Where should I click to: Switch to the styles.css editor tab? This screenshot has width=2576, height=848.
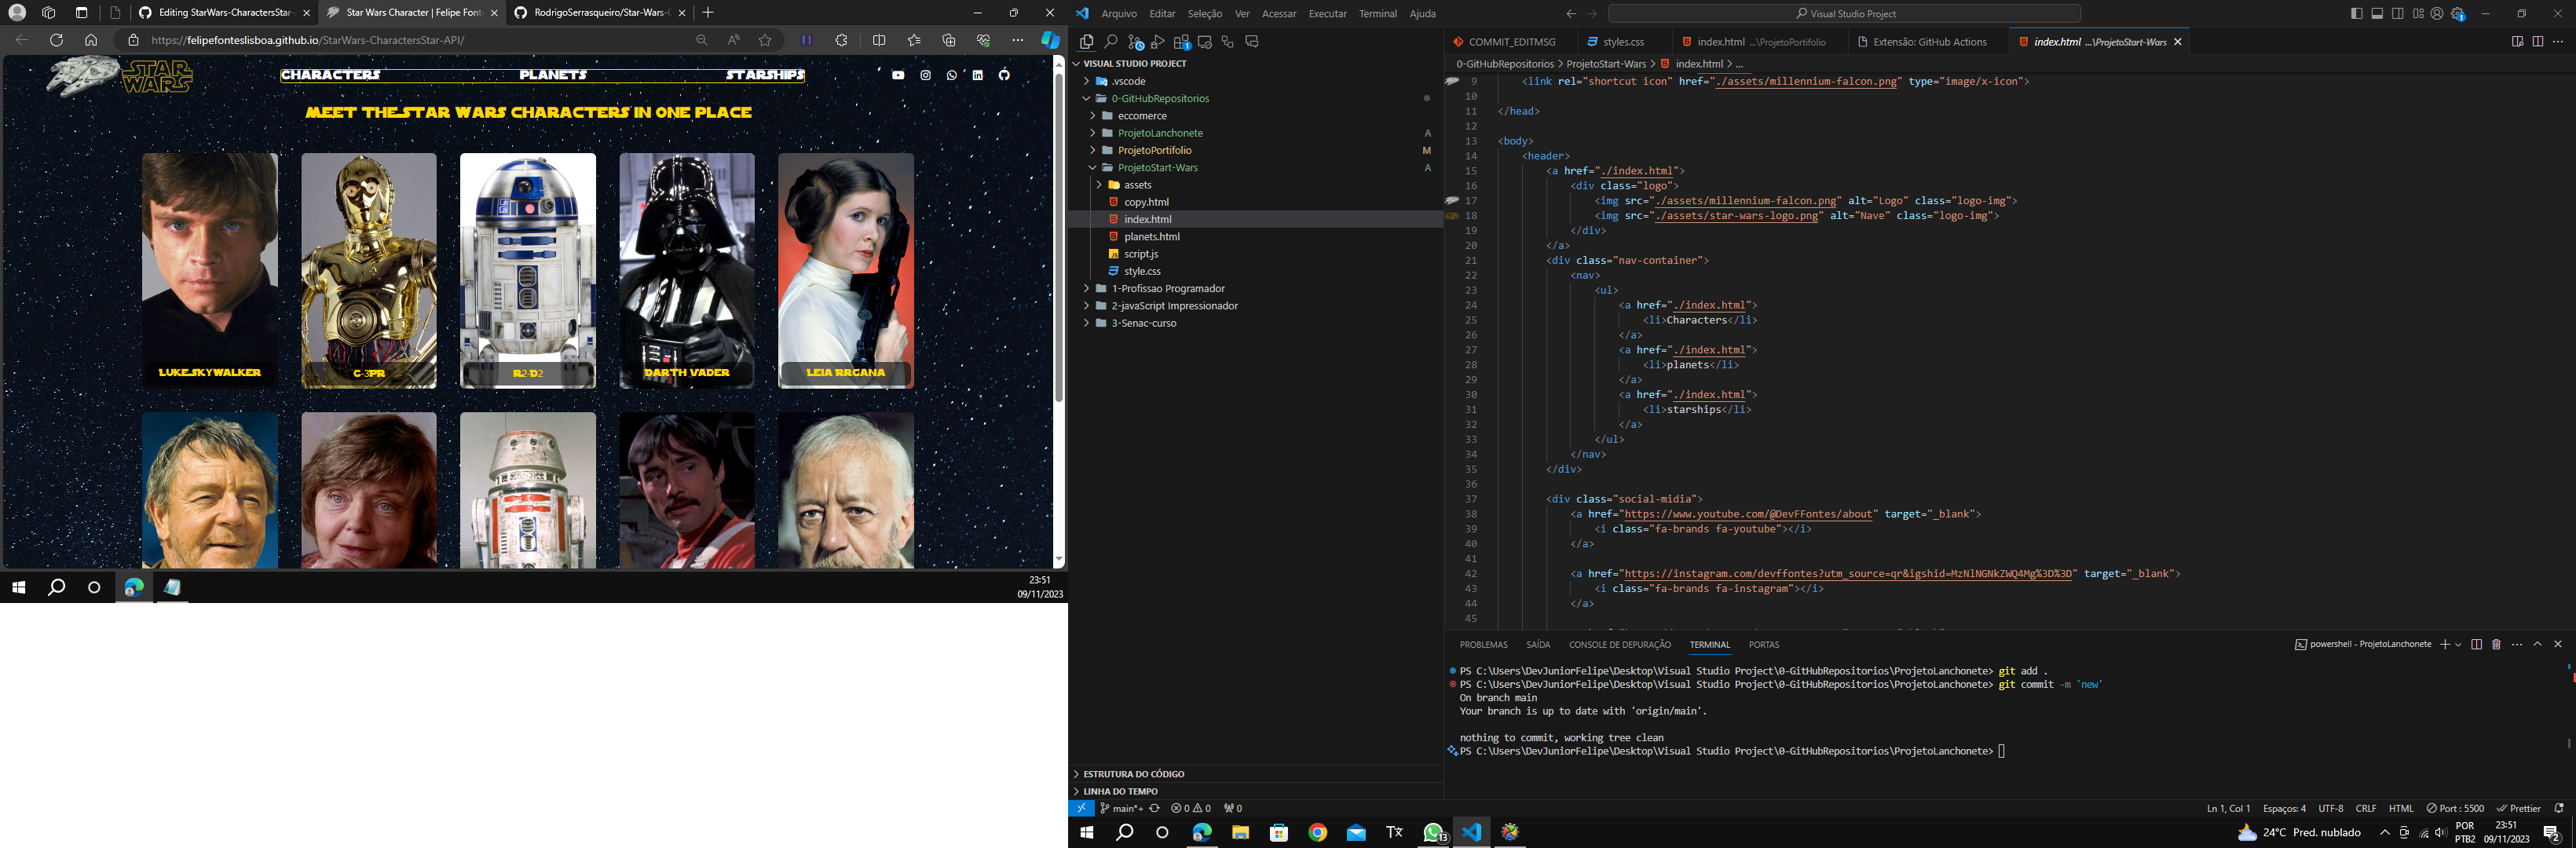(x=1623, y=42)
